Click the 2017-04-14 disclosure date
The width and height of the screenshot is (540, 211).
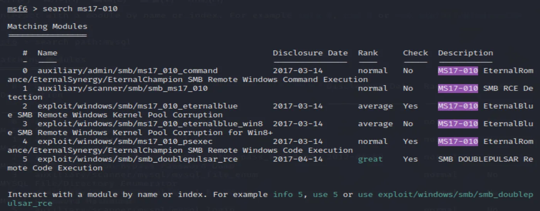click(x=298, y=159)
